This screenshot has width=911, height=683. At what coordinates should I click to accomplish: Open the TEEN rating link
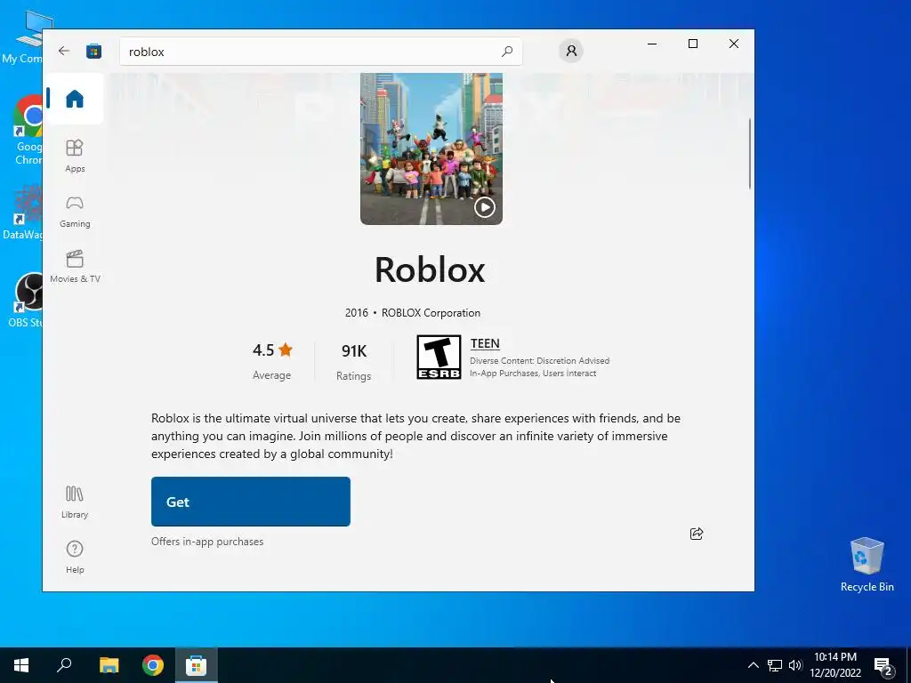coord(485,343)
